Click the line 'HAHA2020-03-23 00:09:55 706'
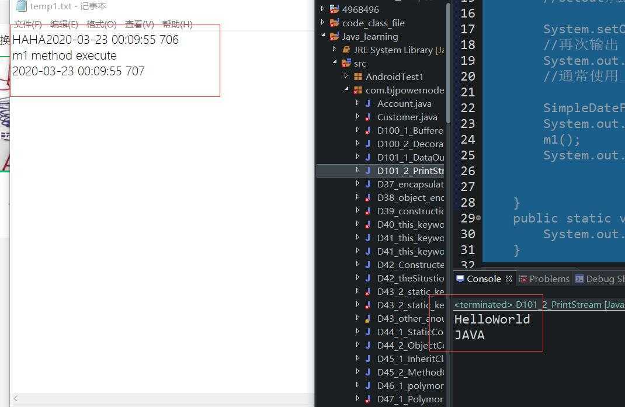This screenshot has height=407, width=625. [96, 40]
